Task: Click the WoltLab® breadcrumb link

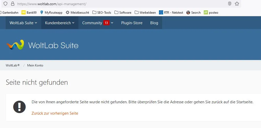Action: coord(12,65)
